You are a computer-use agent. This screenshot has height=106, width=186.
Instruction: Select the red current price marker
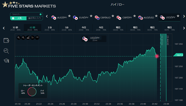click(x=157, y=56)
